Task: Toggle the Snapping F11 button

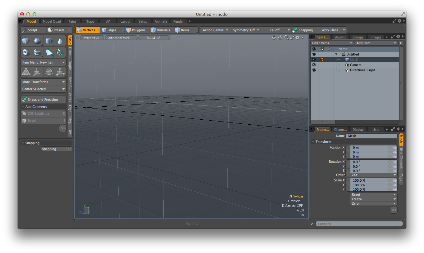Action: click(x=57, y=149)
